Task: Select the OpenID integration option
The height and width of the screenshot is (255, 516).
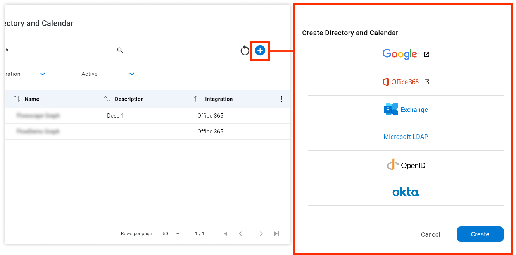Action: [406, 164]
